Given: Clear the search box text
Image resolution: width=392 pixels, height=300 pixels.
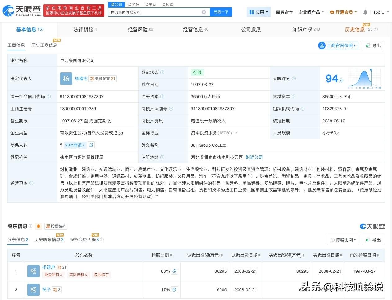Looking at the screenshot, I should tap(204, 12).
